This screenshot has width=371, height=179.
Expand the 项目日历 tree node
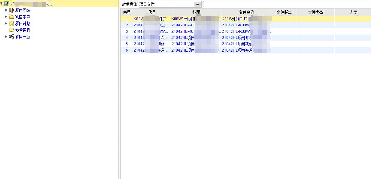[6, 37]
